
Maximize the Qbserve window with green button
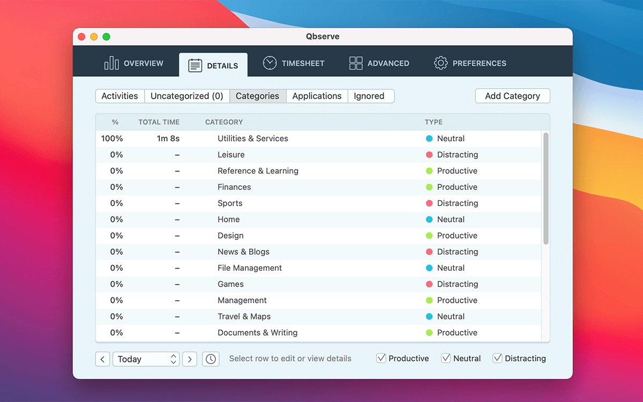[106, 36]
